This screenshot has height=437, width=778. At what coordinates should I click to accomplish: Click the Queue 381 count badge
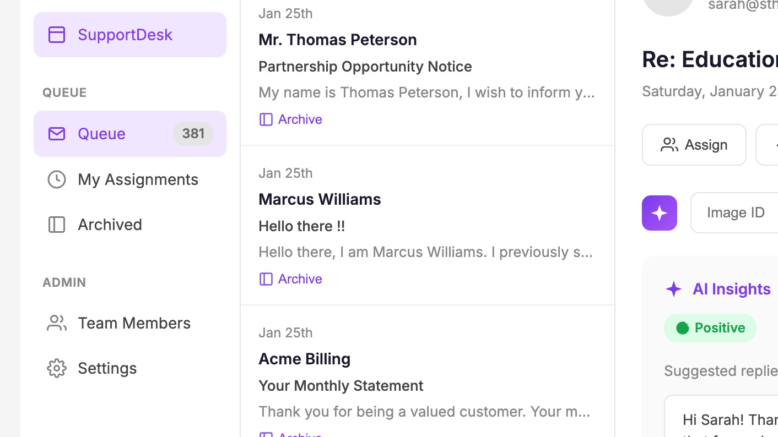pyautogui.click(x=193, y=133)
